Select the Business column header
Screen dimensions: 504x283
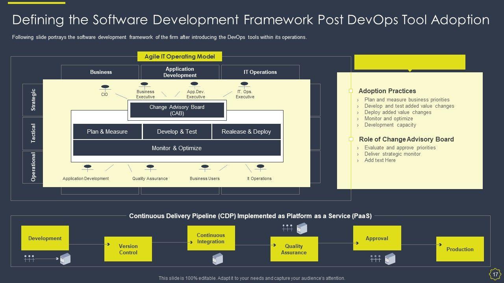pos(101,72)
